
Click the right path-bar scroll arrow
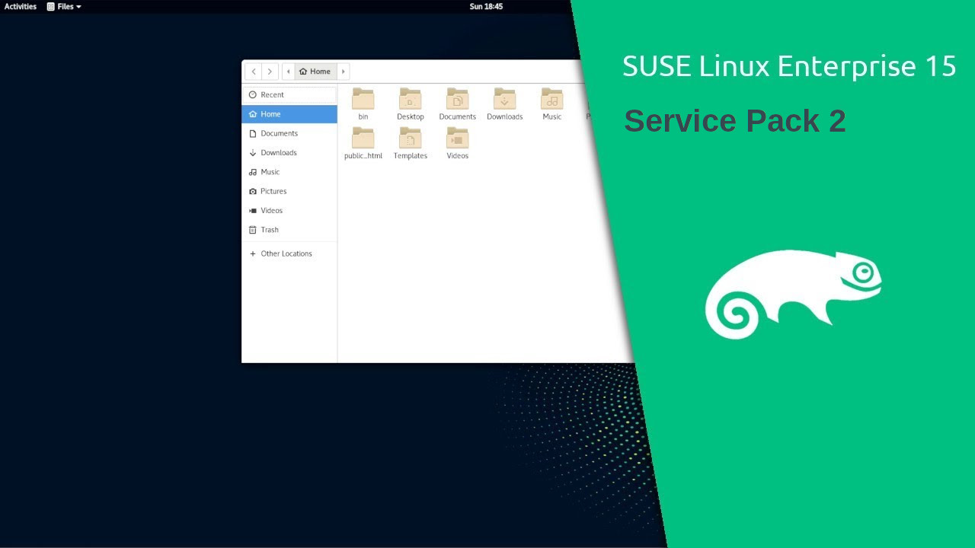(344, 72)
